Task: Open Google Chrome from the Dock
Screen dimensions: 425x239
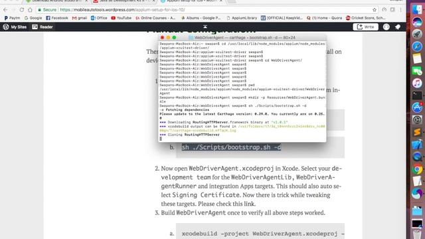Action: (x=417, y=170)
